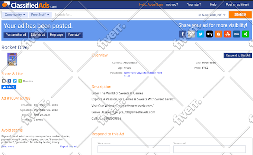Click small email icon under Share & Like

click(x=4, y=81)
